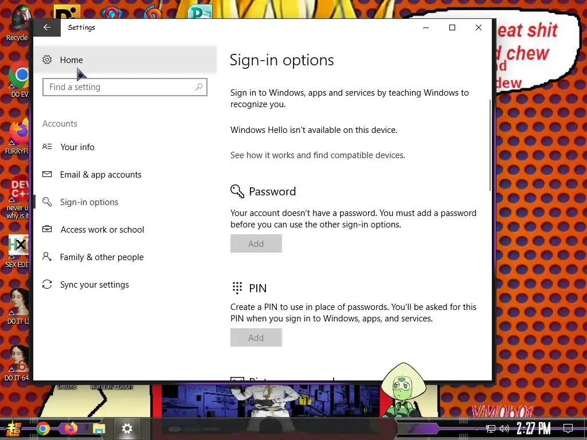The height and width of the screenshot is (440, 587).
Task: Click the Access work briefcase icon
Action: click(47, 229)
